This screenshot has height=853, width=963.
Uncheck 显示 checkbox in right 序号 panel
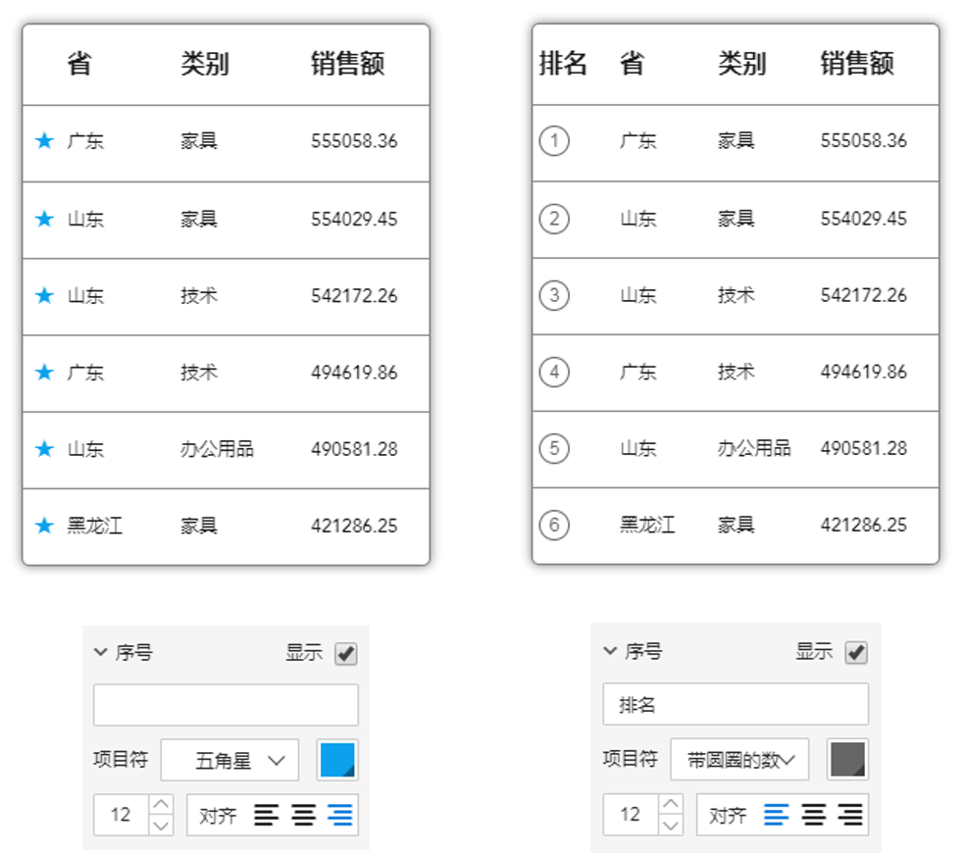[x=856, y=654]
